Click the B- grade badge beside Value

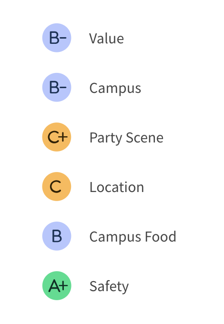coord(57,38)
